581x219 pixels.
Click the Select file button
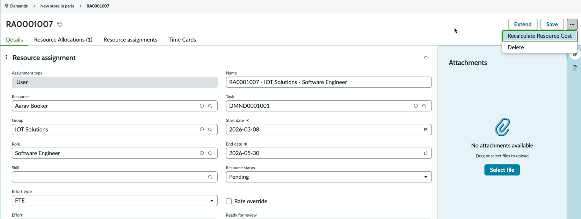502,170
